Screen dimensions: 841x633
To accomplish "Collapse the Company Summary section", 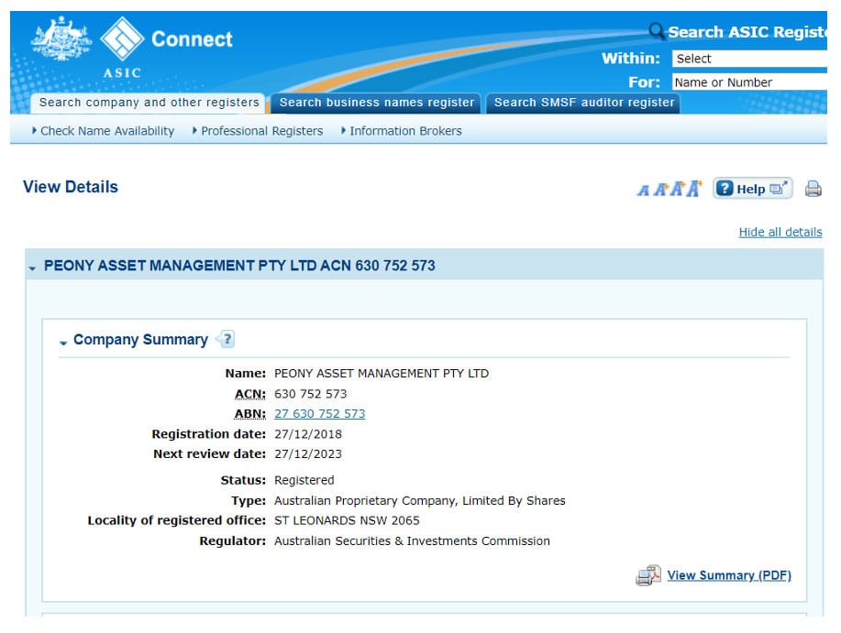I will [63, 342].
